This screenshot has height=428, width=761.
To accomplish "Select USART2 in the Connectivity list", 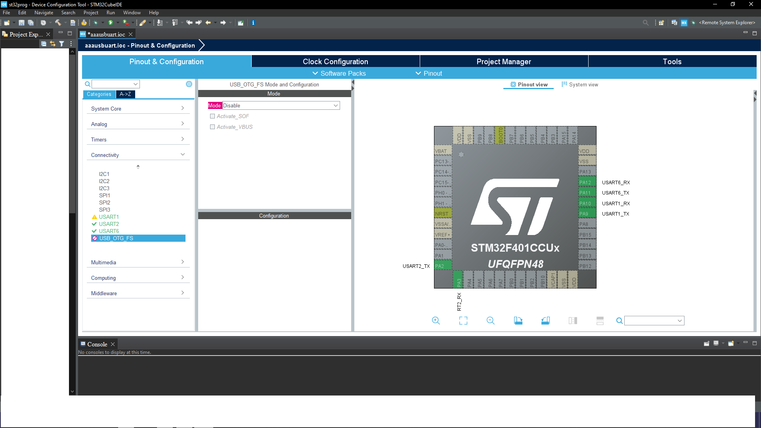I will coord(109,224).
